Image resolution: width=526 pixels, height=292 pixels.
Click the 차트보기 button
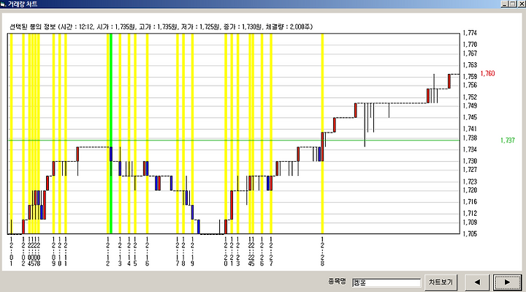(x=441, y=282)
